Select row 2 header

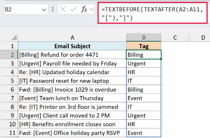[9, 55]
